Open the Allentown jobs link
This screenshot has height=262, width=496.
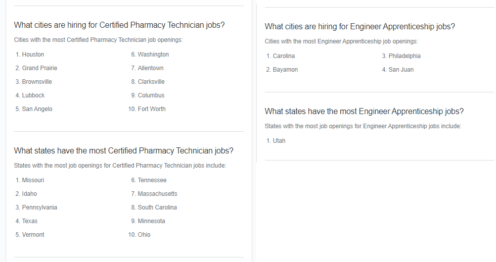coord(151,68)
